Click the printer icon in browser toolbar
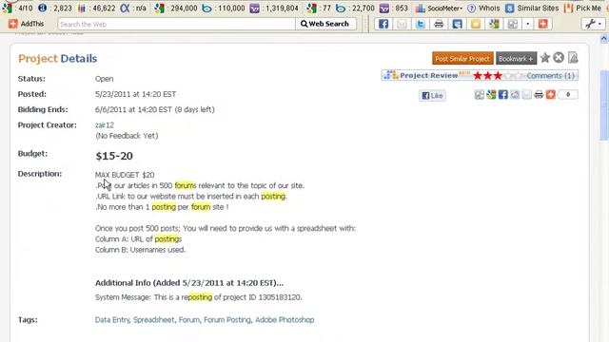 [x=439, y=24]
